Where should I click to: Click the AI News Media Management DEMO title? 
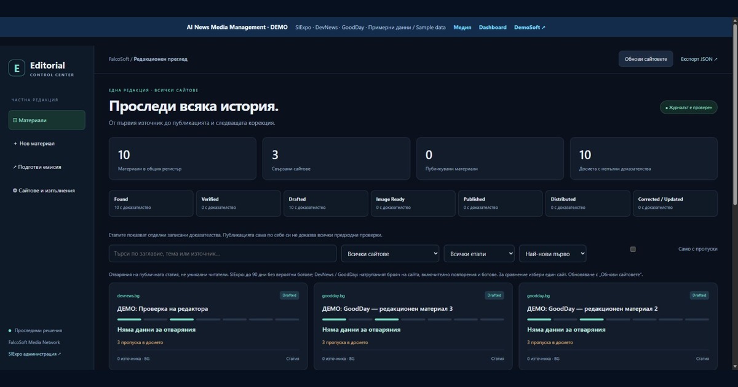coord(237,27)
